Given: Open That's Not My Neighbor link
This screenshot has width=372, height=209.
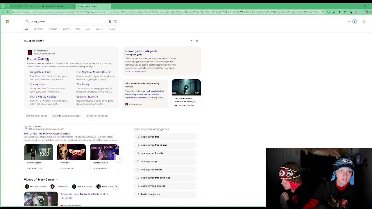Looking at the screenshot, I should (x=44, y=97).
